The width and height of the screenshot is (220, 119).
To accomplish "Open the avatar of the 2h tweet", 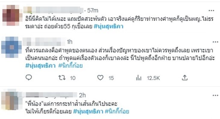I will 10,100.
